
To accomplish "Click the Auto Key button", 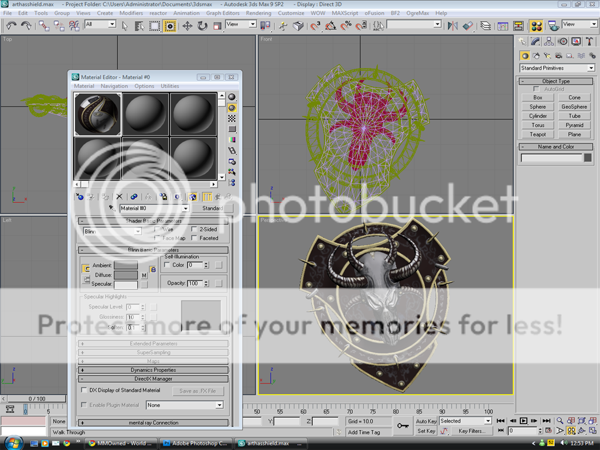I will click(426, 421).
